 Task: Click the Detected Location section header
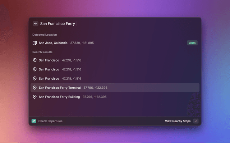point(45,35)
